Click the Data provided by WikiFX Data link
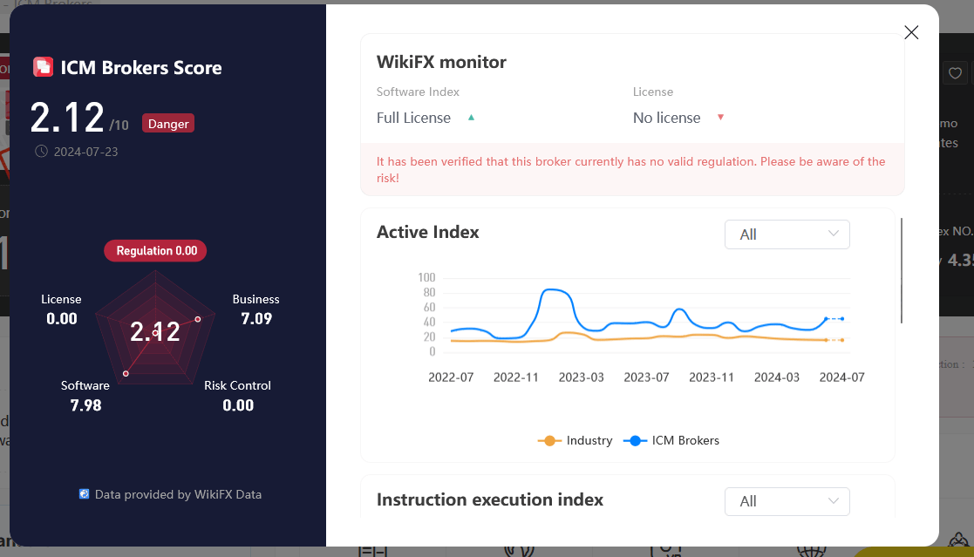974x557 pixels. point(178,494)
